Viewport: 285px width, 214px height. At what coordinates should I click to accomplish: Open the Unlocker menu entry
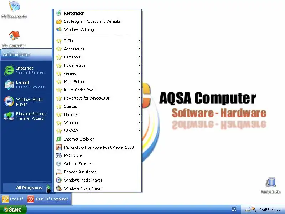(x=98, y=114)
